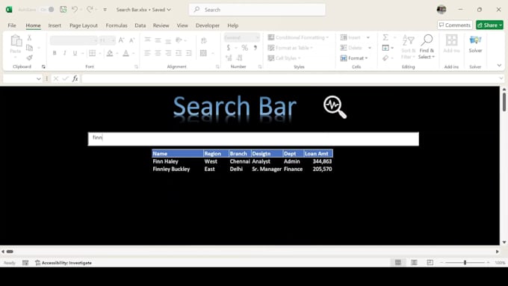Click the Insert Function fx icon
Image resolution: width=508 pixels, height=286 pixels.
pyautogui.click(x=75, y=78)
